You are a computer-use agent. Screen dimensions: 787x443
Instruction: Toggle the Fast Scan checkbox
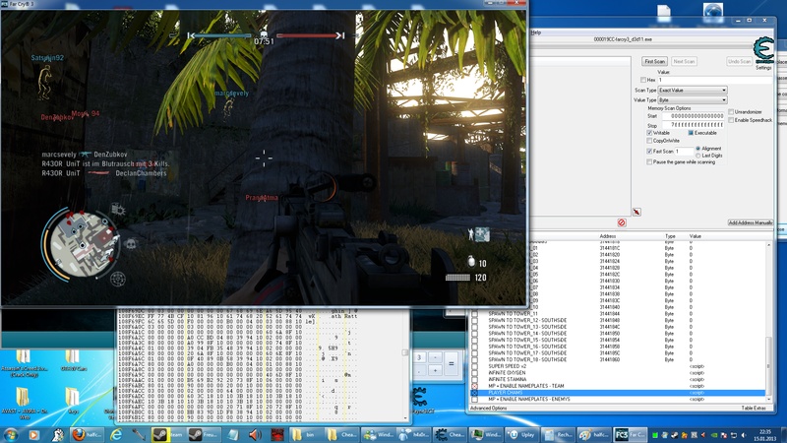point(649,152)
